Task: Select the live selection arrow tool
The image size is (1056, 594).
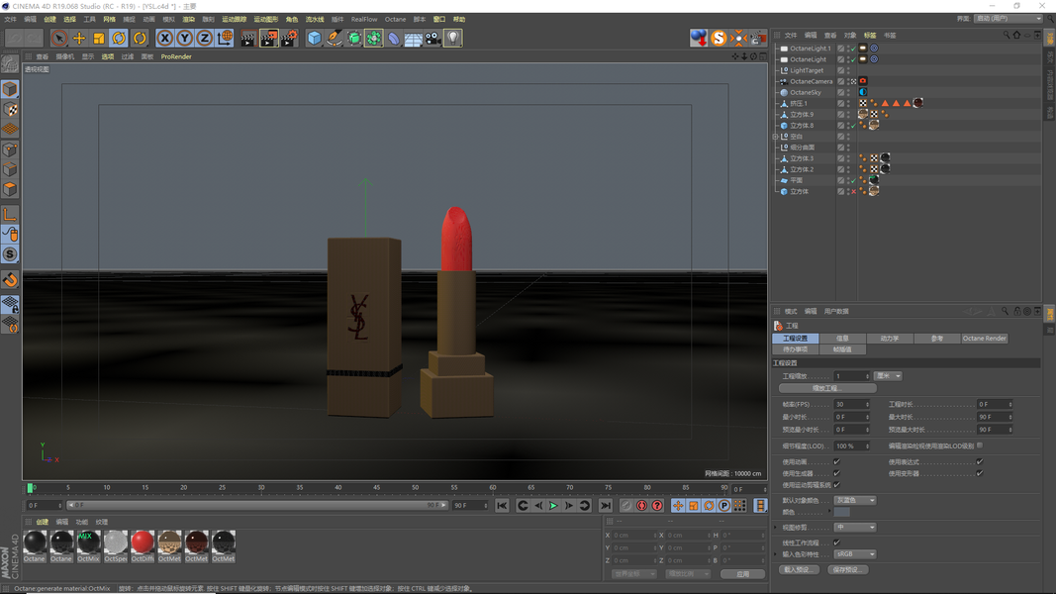Action: pos(58,39)
